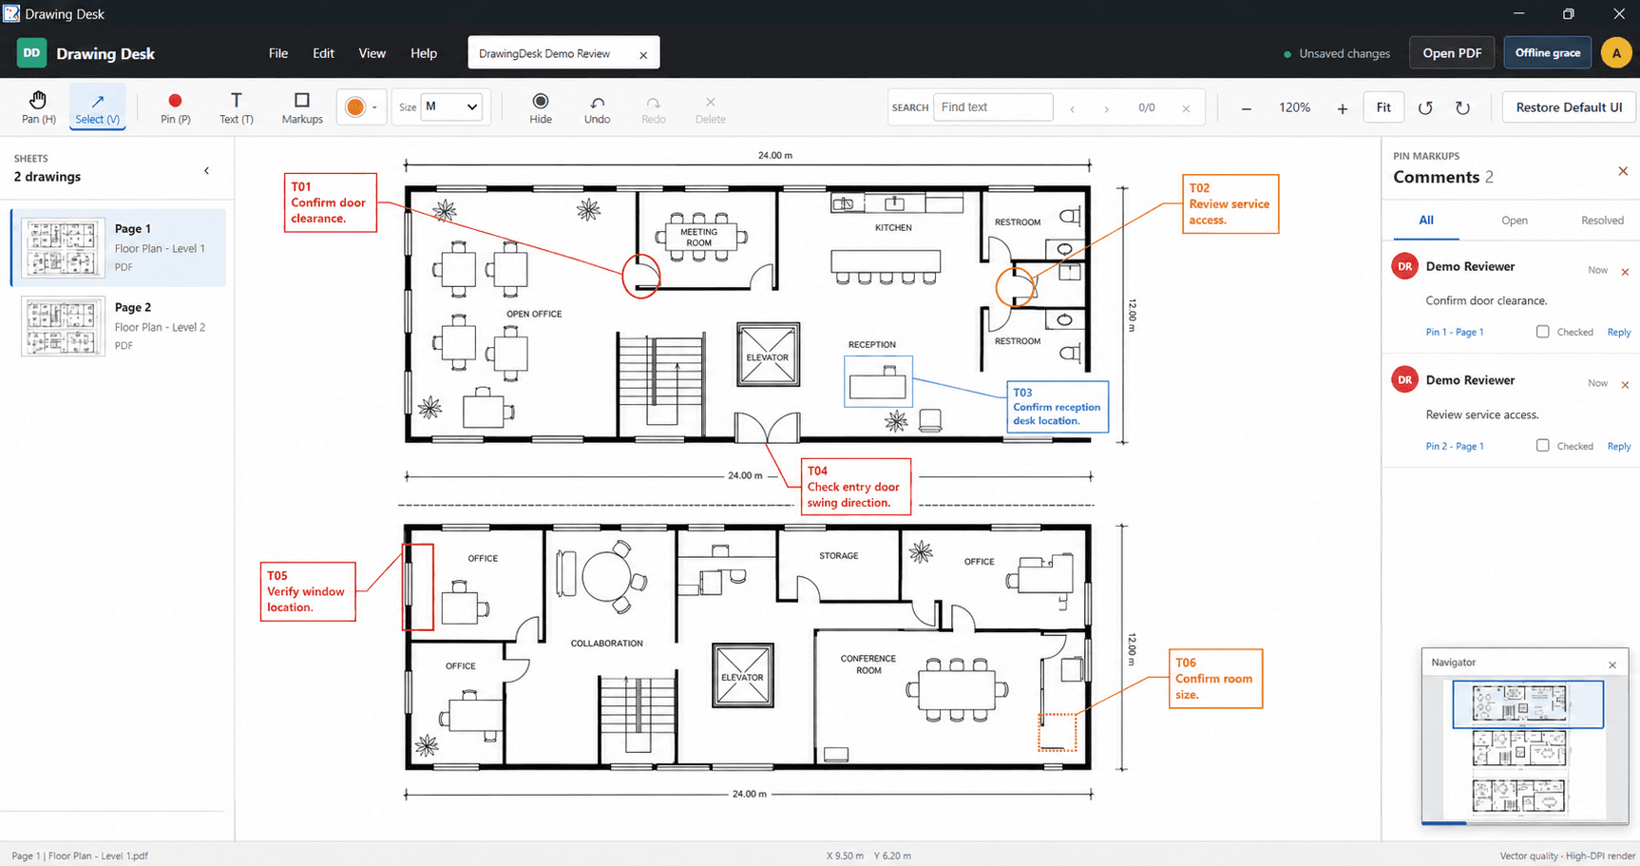Zoom in with the plus button

tap(1342, 108)
